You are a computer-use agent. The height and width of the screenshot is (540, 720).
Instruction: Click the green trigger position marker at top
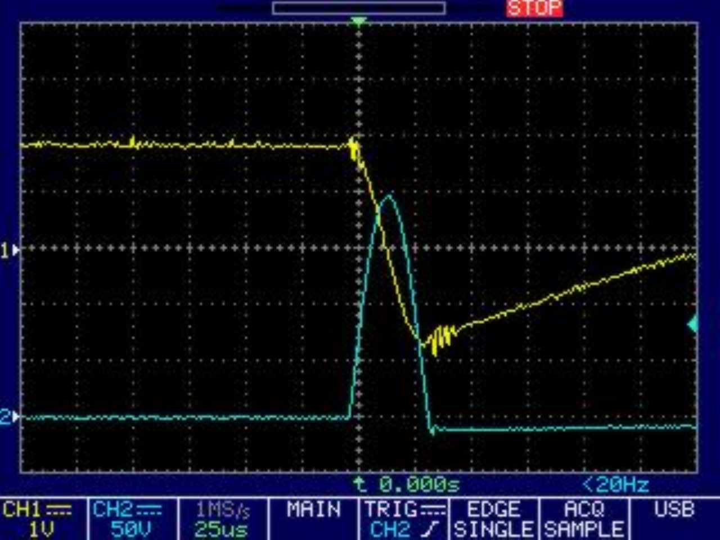click(358, 22)
